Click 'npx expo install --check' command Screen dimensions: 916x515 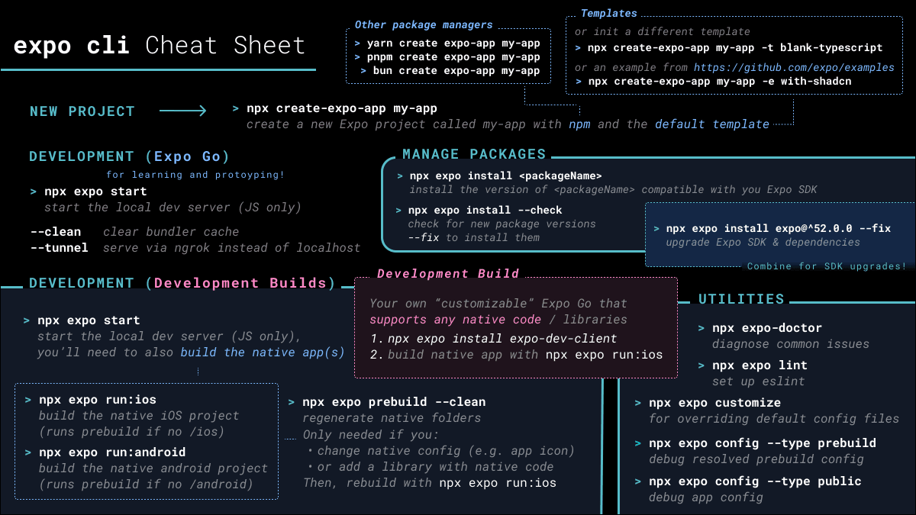pos(485,210)
